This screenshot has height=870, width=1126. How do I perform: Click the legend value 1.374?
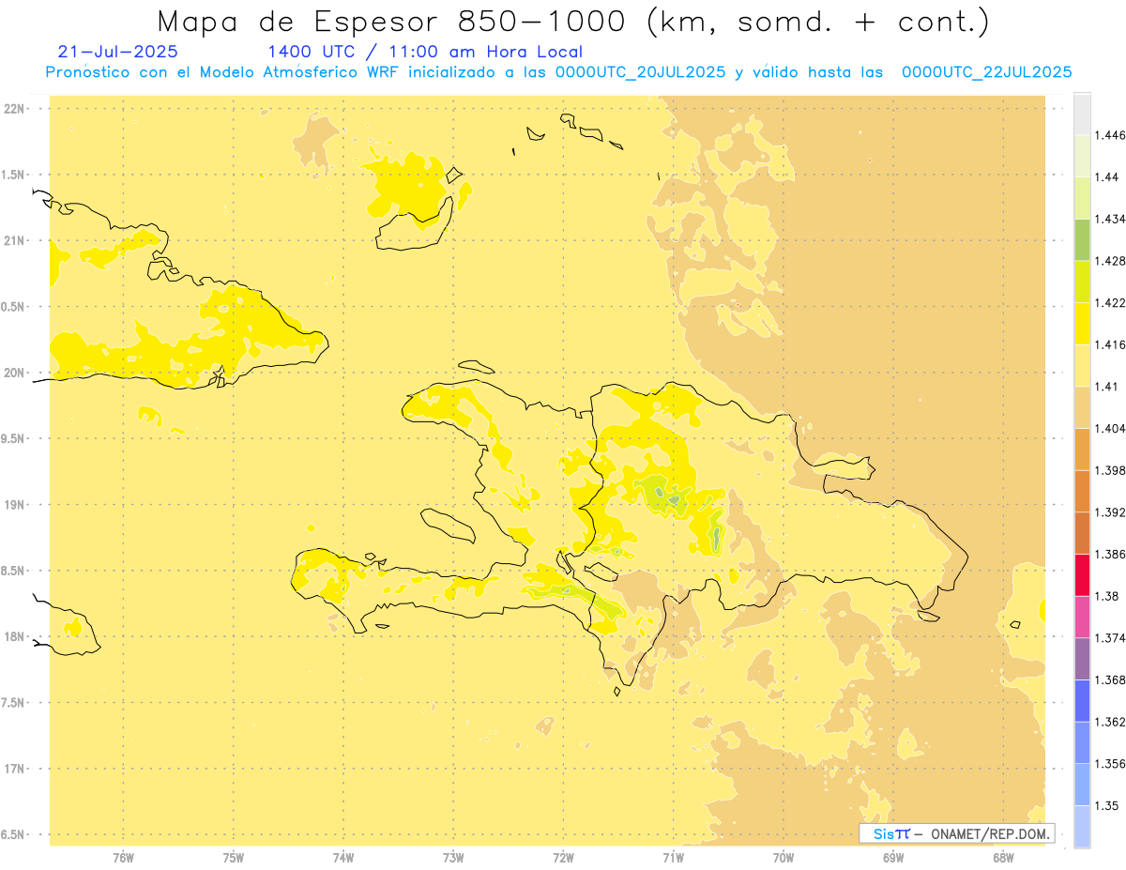(1110, 638)
